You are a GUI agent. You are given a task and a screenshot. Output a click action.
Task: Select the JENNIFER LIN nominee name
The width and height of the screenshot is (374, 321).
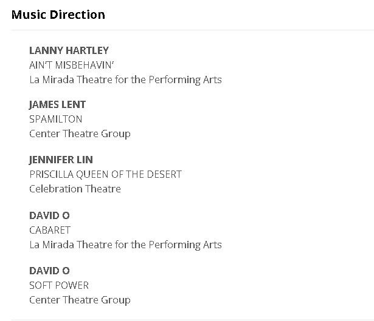pos(61,160)
